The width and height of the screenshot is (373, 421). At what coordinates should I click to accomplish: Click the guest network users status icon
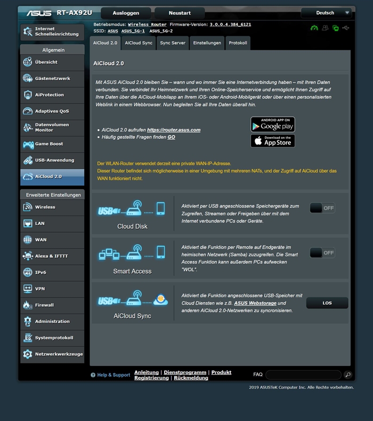click(x=325, y=28)
